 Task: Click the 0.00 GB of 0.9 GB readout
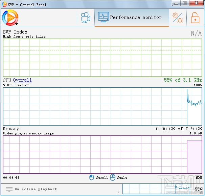click(179, 129)
